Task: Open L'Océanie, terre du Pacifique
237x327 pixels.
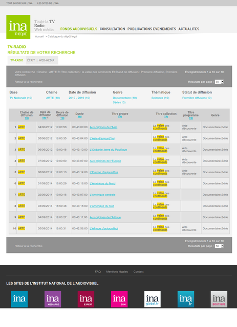Action: point(108,150)
